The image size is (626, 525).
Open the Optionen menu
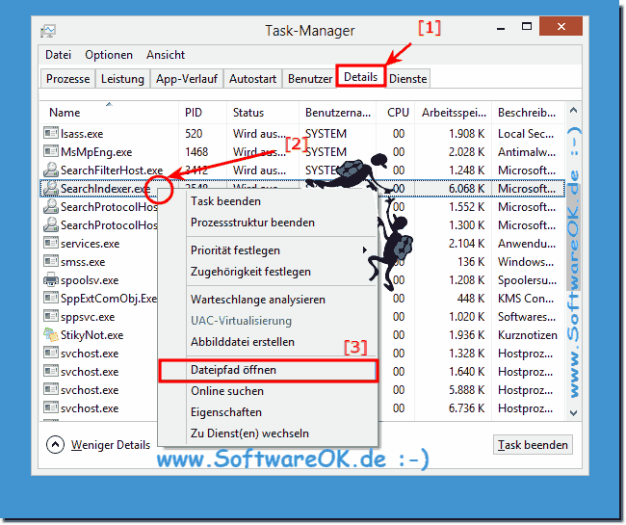(109, 55)
